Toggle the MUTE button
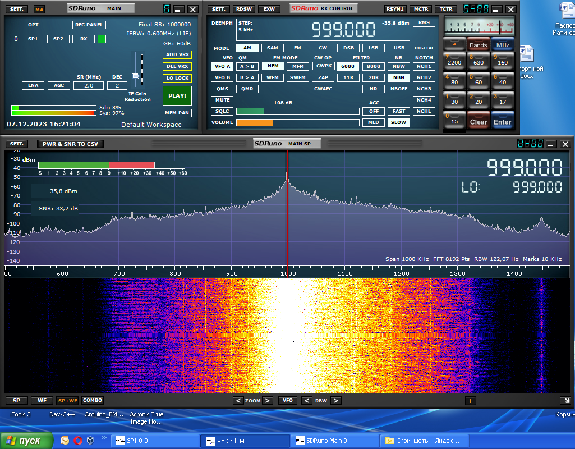This screenshot has height=449, width=575. click(222, 100)
